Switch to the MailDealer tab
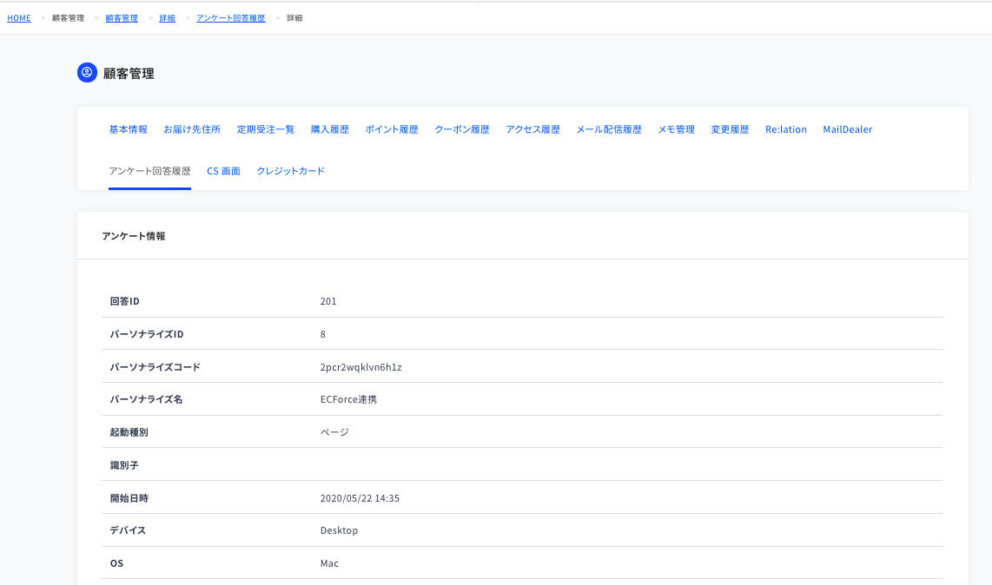This screenshot has width=992, height=585. pyautogui.click(x=848, y=129)
